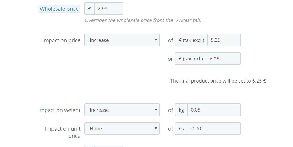Select the tax excluded field showing 5.25
Viewport: 293px width, 147px height.
[x=224, y=40]
